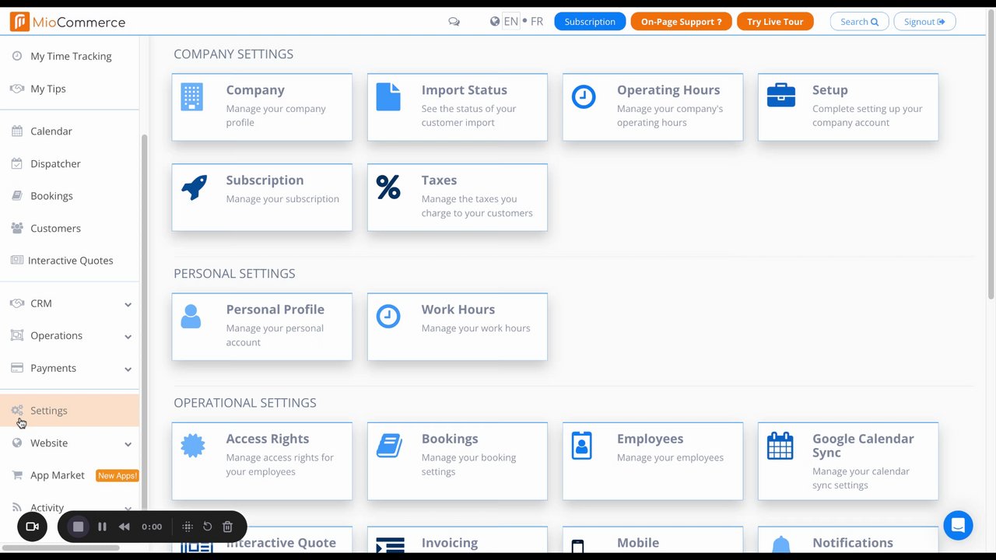The image size is (996, 560).
Task: Pause the screen recording
Action: [x=102, y=527]
